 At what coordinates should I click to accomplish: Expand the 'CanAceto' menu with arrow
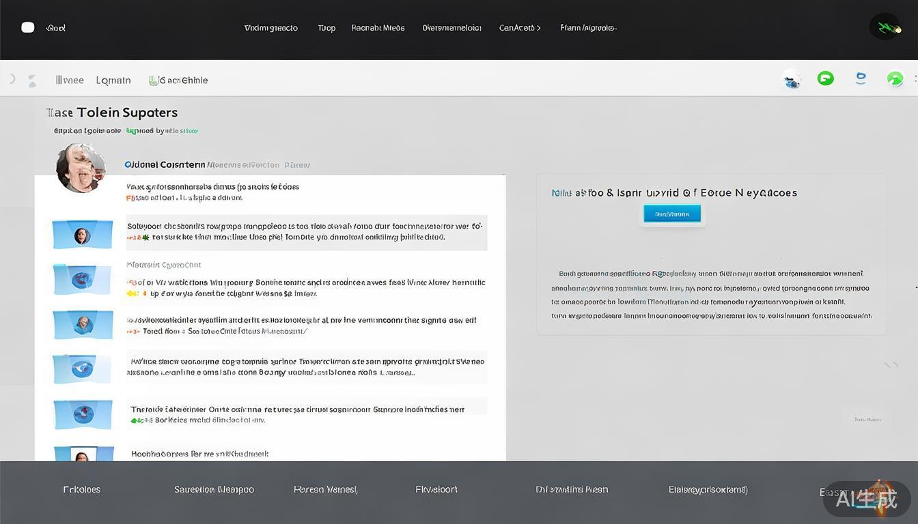pos(520,28)
